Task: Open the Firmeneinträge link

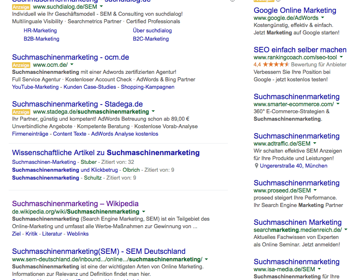Action: tap(30, 134)
